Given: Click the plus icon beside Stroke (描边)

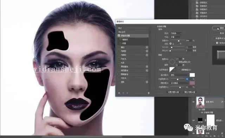Looking at the screenshot, I should pyautogui.click(x=147, y=47).
